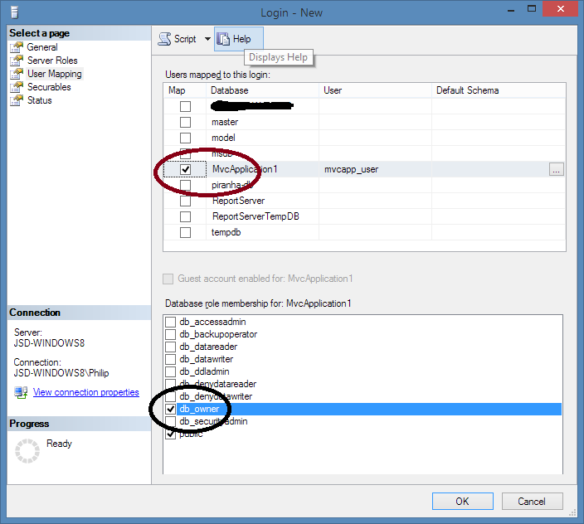584x524 pixels.
Task: Click the User Mapping page icon
Action: [16, 74]
